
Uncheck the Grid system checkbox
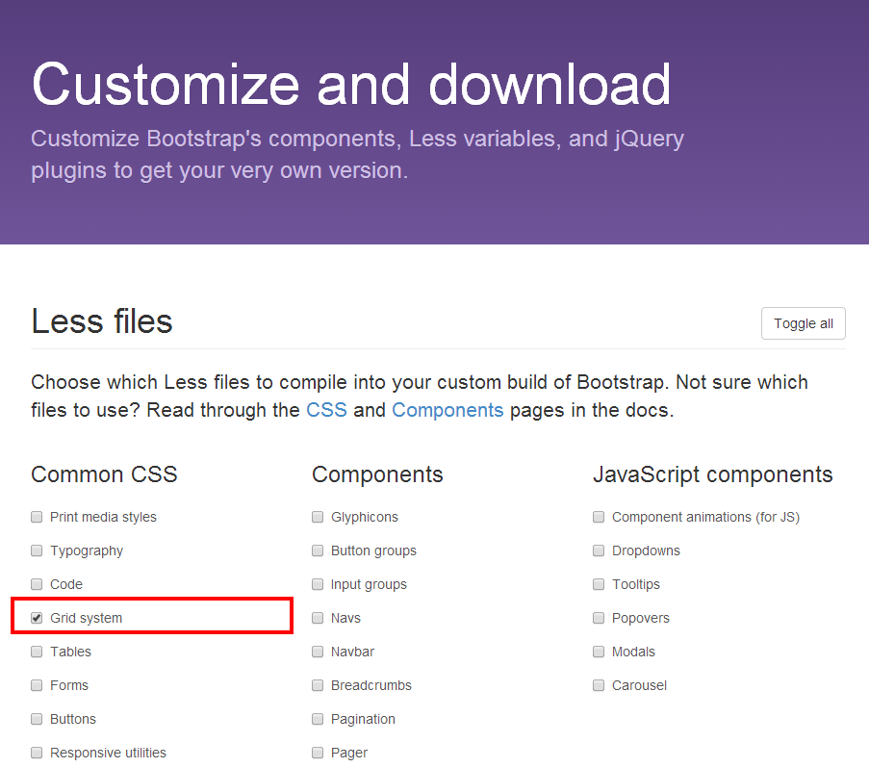tap(37, 618)
